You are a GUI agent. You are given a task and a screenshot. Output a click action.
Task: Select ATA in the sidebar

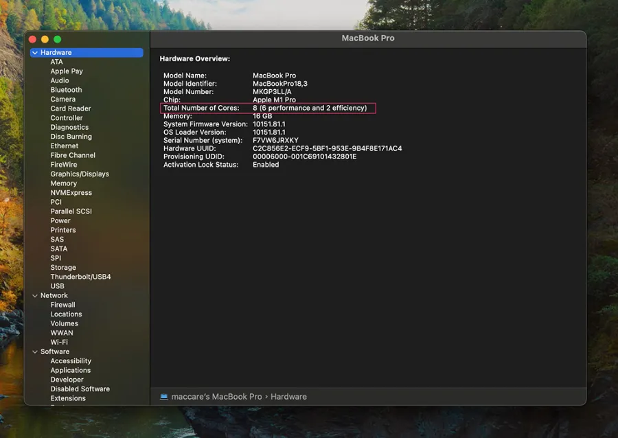(57, 62)
